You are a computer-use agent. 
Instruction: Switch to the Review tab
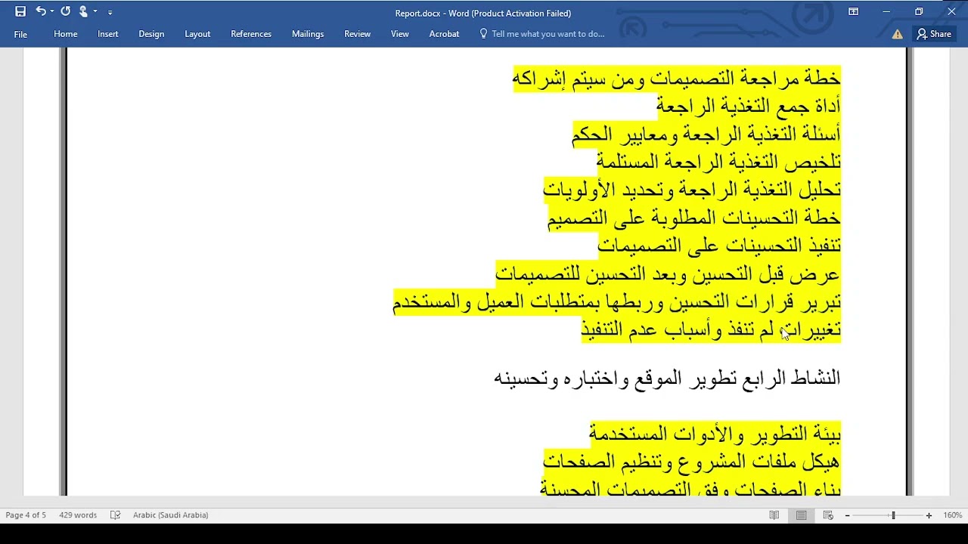click(357, 34)
